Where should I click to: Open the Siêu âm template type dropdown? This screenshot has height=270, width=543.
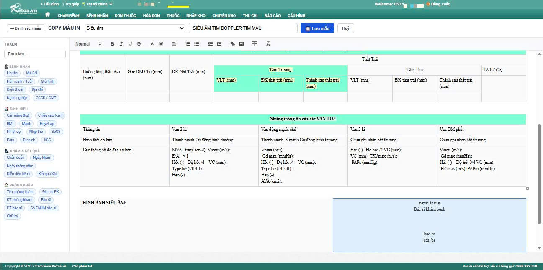pyautogui.click(x=135, y=28)
